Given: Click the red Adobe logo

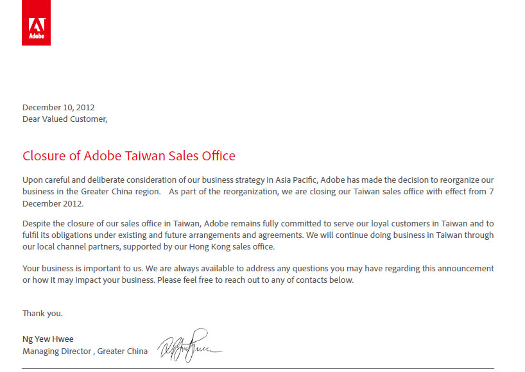Looking at the screenshot, I should tap(37, 23).
